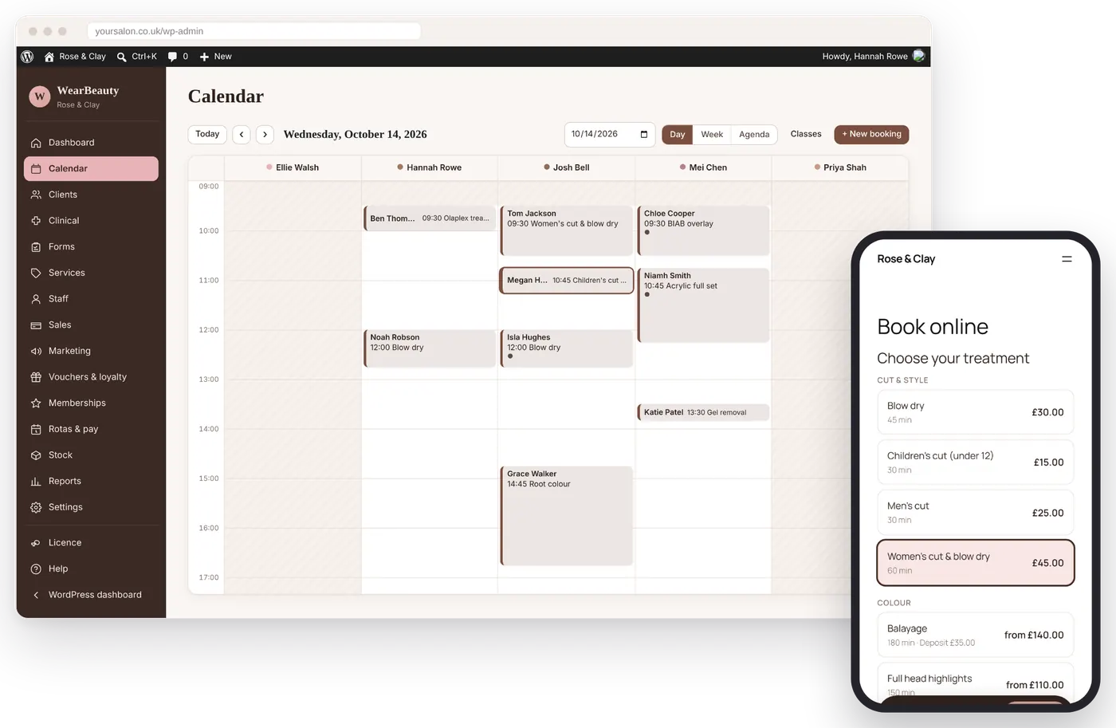Click the 10/14/2026 date input field
The width and height of the screenshot is (1116, 728).
coord(610,134)
